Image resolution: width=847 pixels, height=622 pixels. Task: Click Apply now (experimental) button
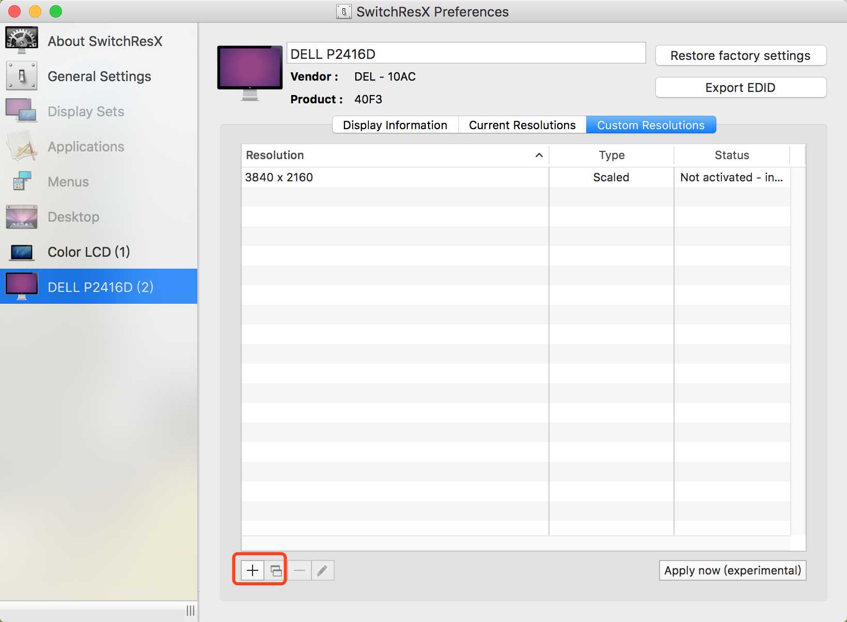point(732,570)
